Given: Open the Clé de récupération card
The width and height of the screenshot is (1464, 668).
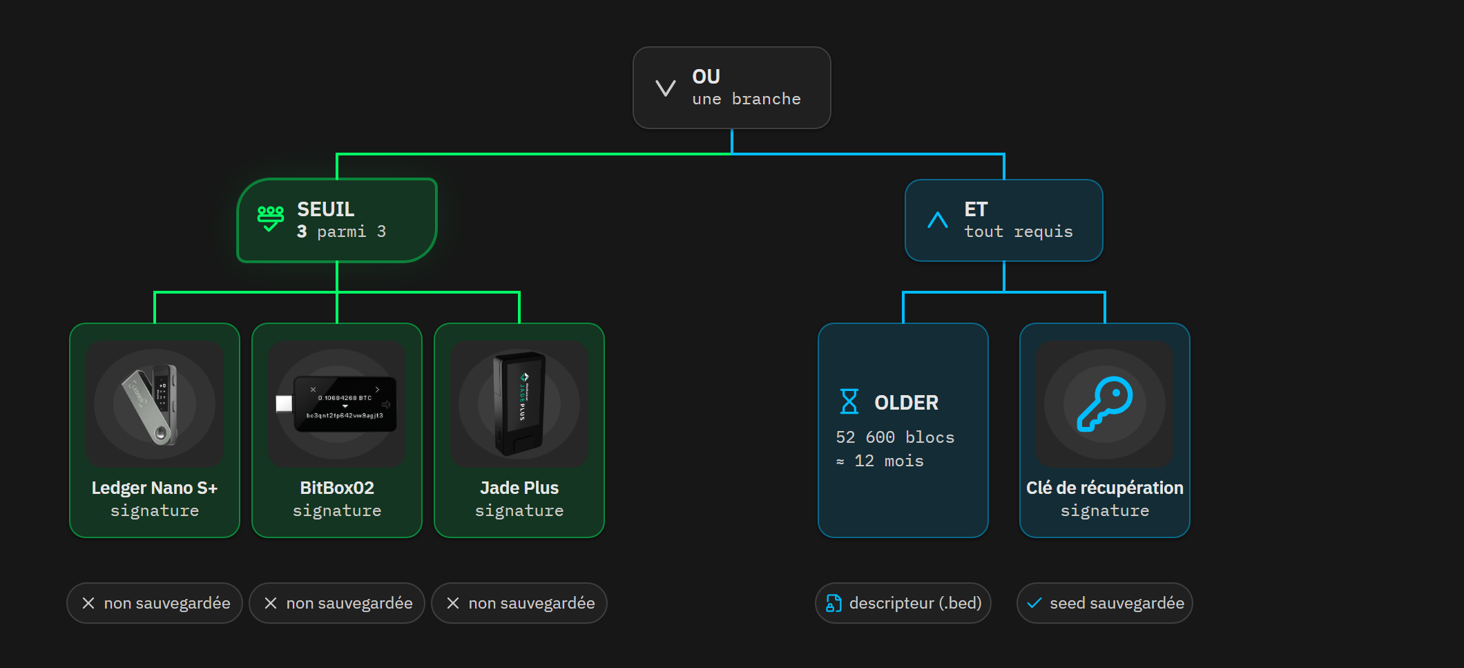Looking at the screenshot, I should tap(1105, 430).
